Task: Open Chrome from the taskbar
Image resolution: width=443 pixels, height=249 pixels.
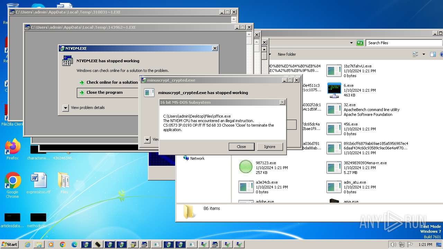Action: pyautogui.click(x=63, y=245)
